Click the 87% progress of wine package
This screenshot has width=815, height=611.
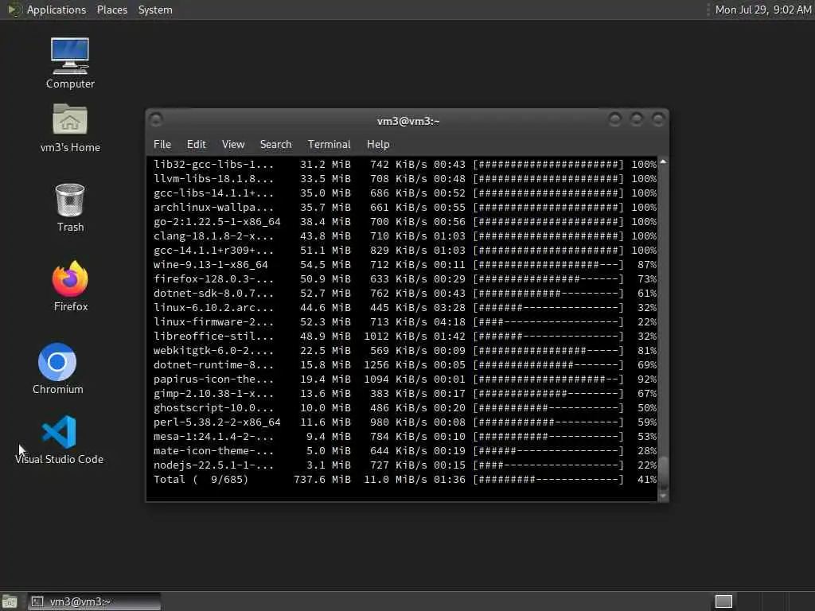(647, 264)
